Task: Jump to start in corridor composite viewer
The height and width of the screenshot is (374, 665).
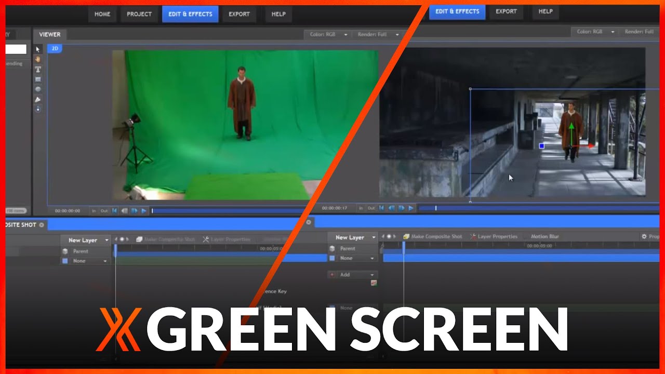Action: [381, 208]
